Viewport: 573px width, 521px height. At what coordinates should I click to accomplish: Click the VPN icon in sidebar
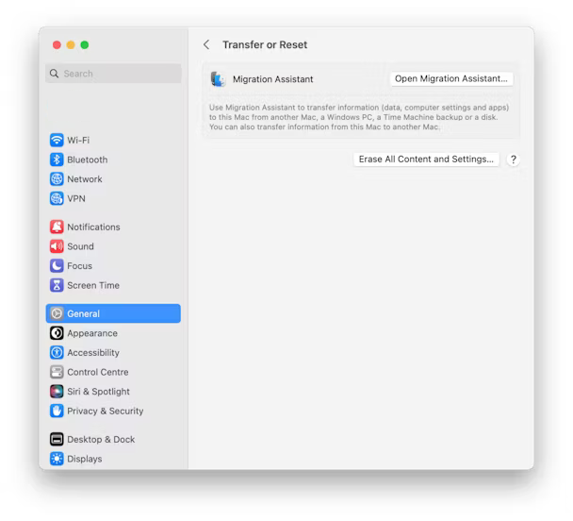(57, 199)
